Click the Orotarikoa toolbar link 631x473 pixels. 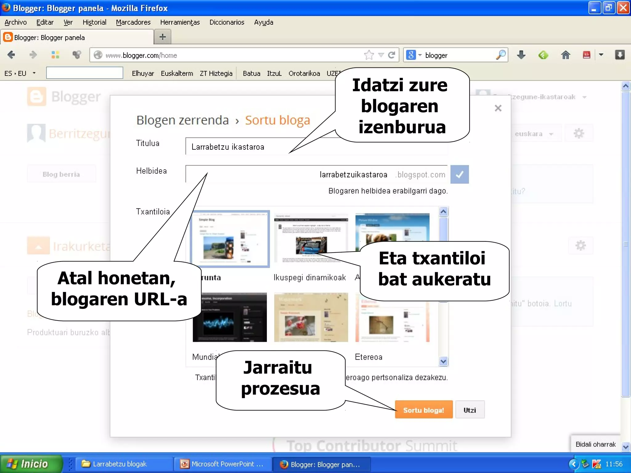point(304,73)
